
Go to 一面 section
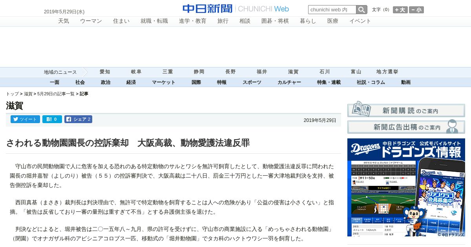pyautogui.click(x=55, y=82)
